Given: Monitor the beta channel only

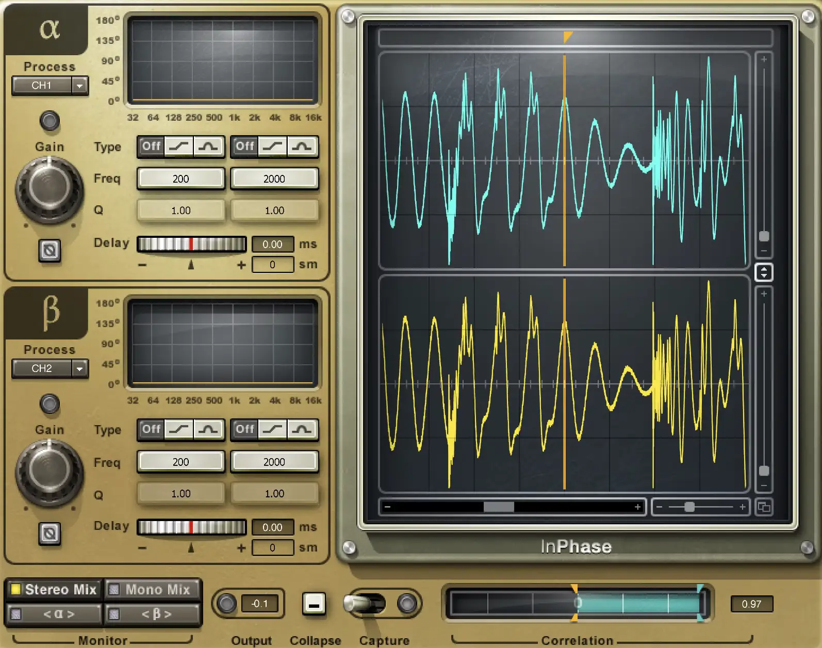Looking at the screenshot, I should 152,614.
